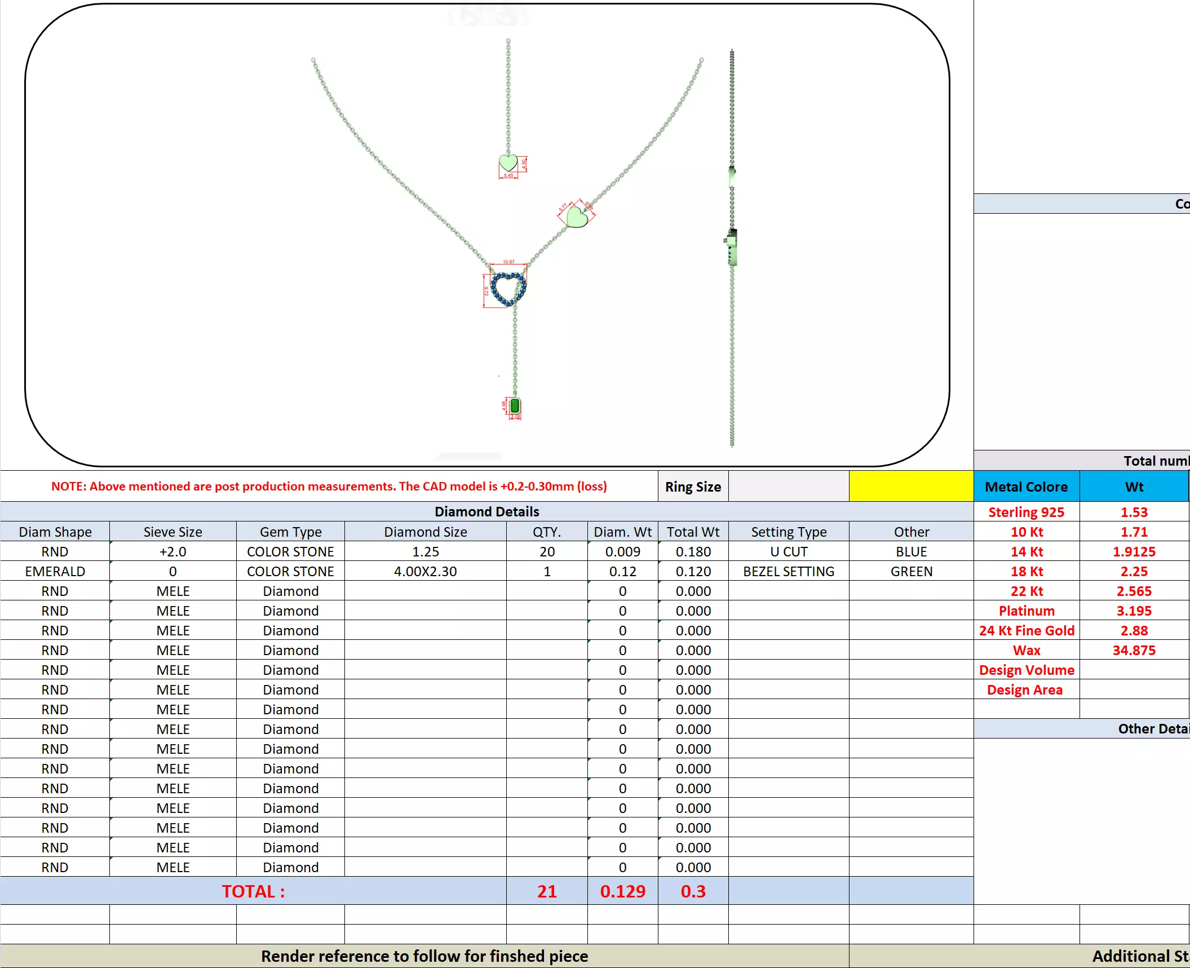Click the 14 Kt weight value 1.9125
Viewport: 1190px width, 968px height.
click(x=1134, y=551)
